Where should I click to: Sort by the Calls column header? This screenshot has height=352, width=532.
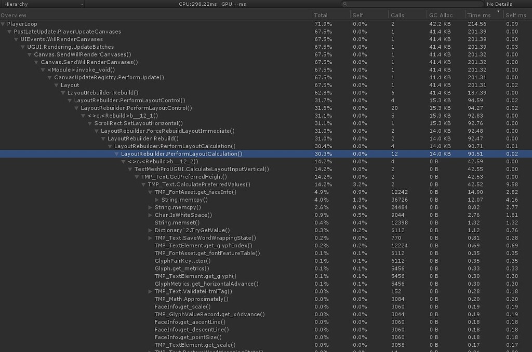coord(398,15)
